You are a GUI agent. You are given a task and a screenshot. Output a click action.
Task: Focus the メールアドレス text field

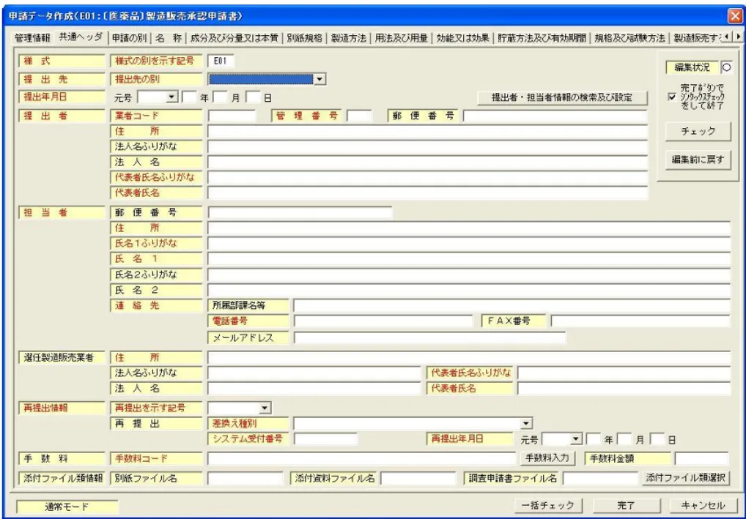click(429, 337)
